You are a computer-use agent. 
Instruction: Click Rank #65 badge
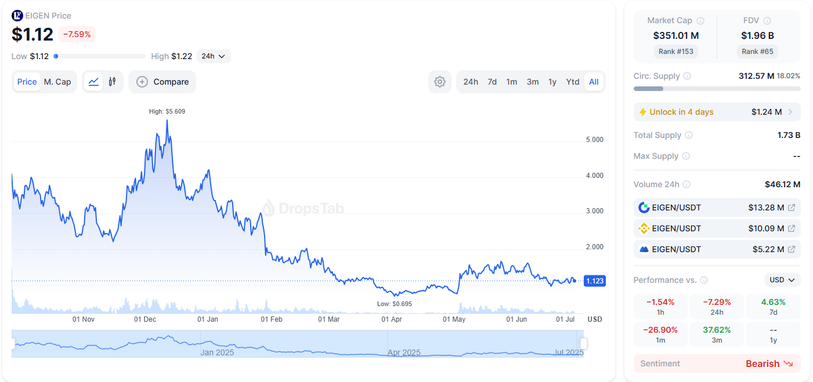[x=757, y=52]
